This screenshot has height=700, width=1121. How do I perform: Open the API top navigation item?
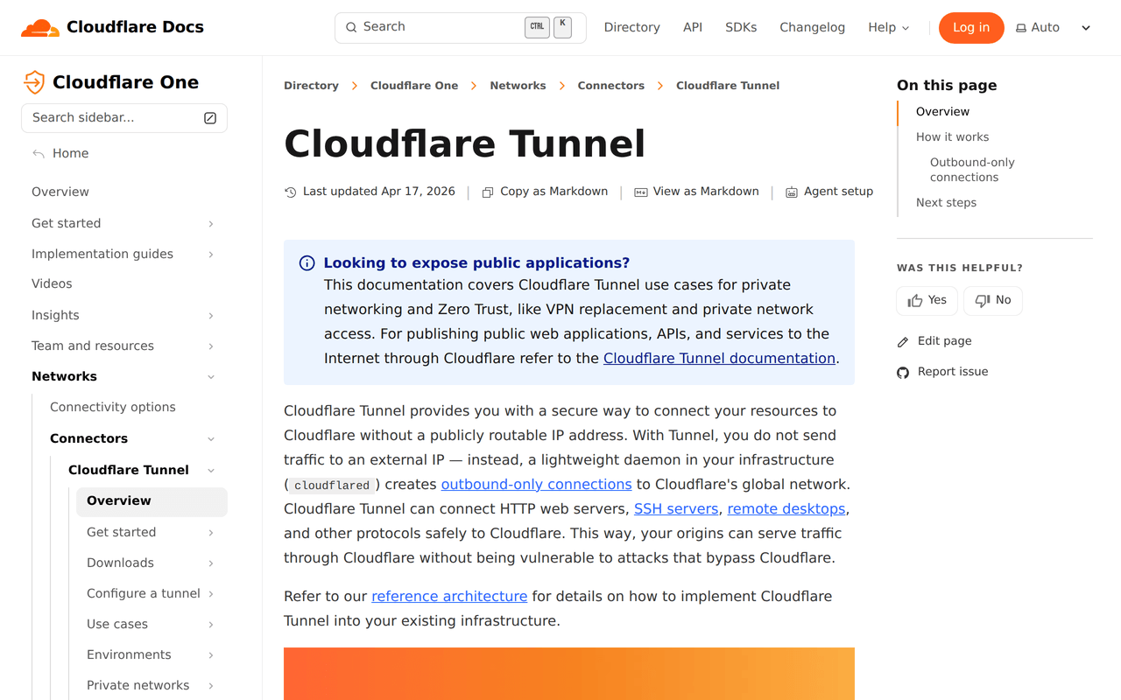693,28
